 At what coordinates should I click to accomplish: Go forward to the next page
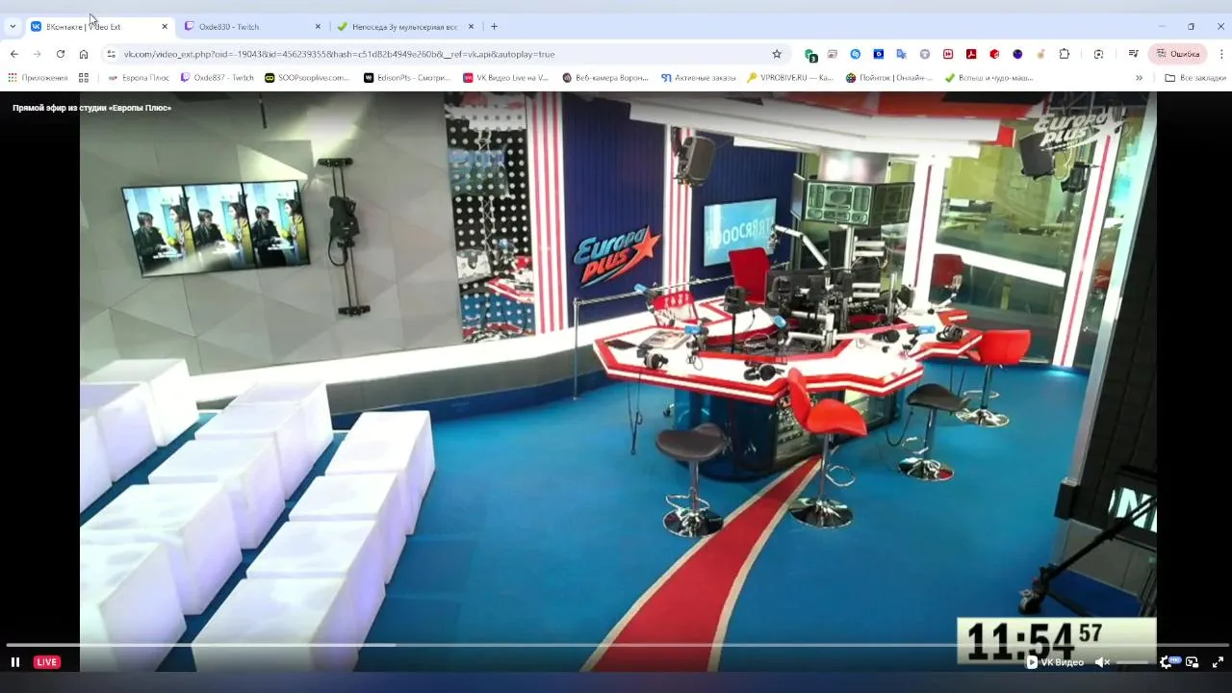[38, 54]
